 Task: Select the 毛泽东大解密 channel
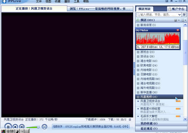click(159, 118)
